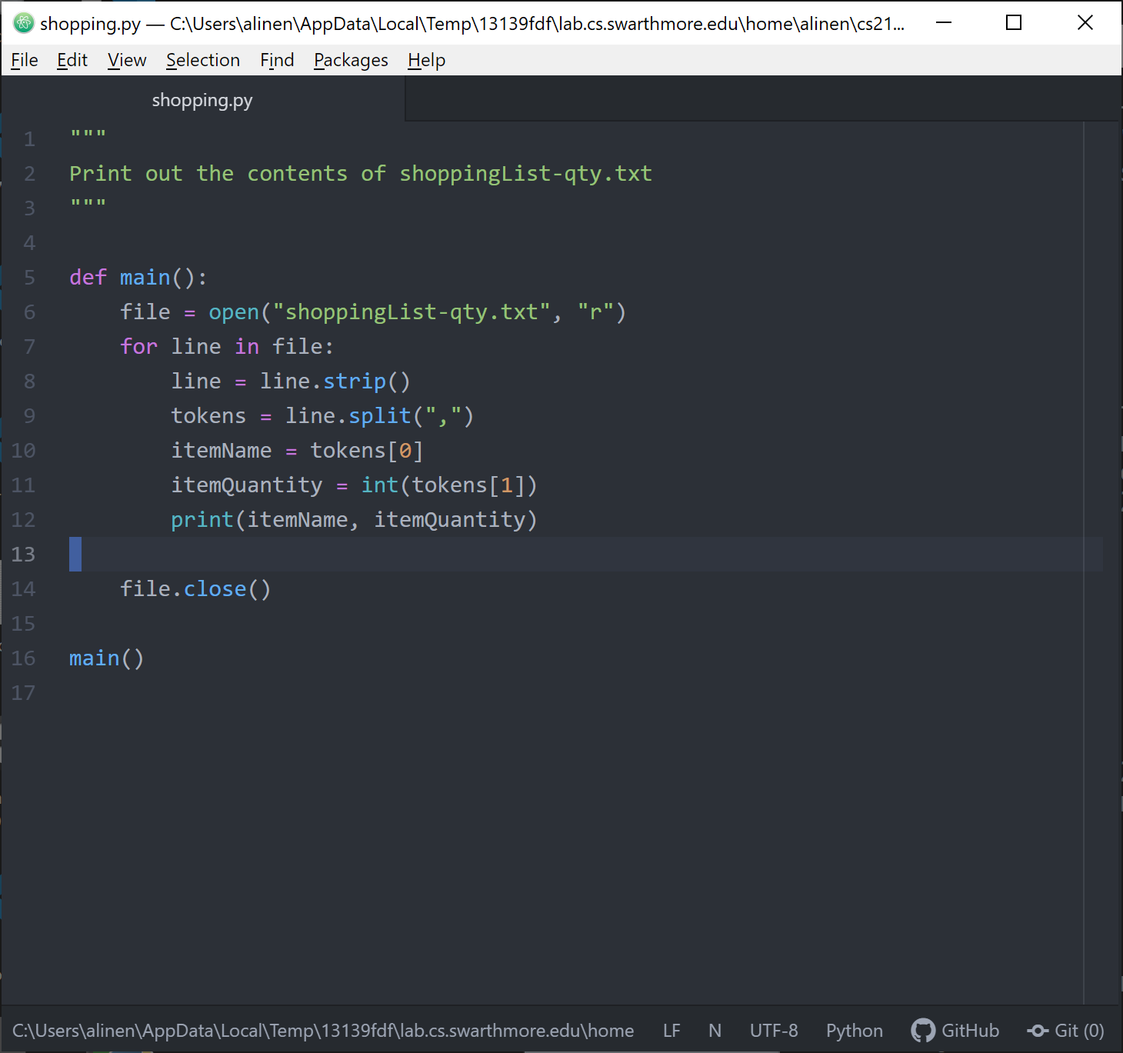The width and height of the screenshot is (1123, 1053).
Task: Click on 'line = line.strip()' line
Action: [x=291, y=382]
